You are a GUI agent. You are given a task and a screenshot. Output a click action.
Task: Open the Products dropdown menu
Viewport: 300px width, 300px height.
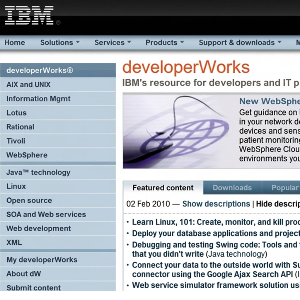(x=164, y=42)
